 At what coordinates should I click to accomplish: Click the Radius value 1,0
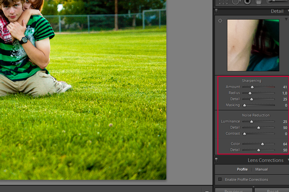point(284,93)
